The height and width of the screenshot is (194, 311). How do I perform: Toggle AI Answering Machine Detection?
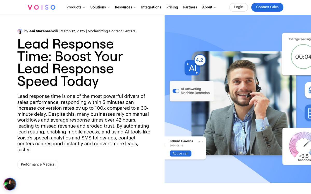coord(176,91)
